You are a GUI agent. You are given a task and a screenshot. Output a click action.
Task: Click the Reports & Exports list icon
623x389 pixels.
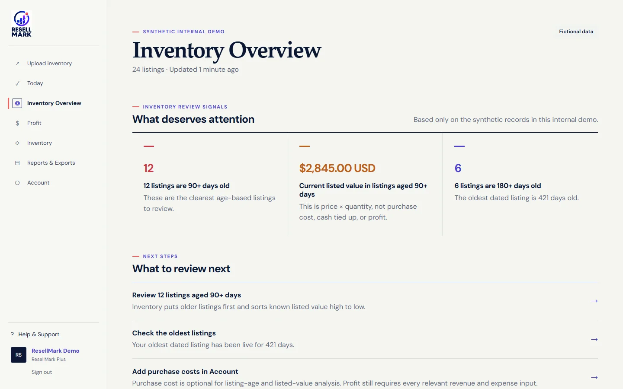17,163
